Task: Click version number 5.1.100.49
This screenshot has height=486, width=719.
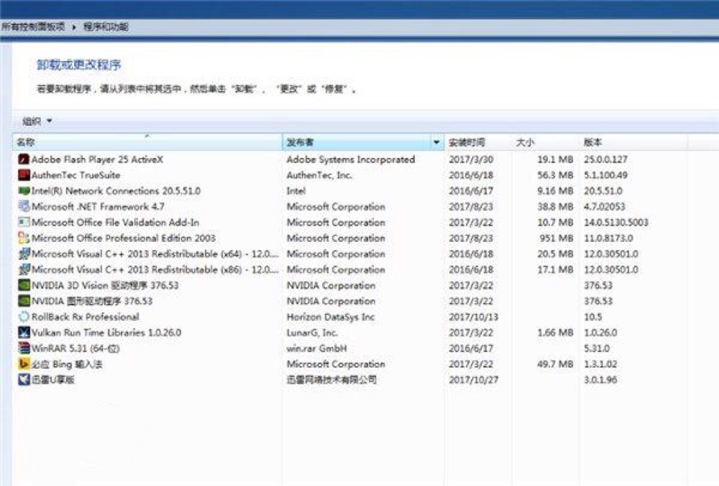Action: [605, 175]
